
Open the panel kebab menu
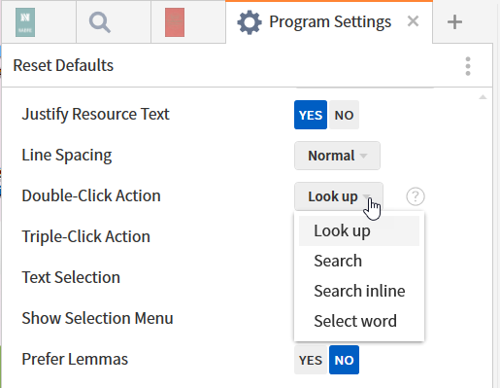[468, 66]
